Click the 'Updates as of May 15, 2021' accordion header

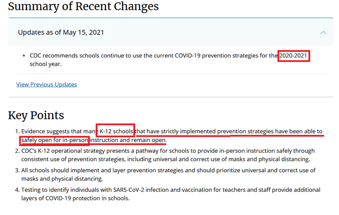coord(171,32)
